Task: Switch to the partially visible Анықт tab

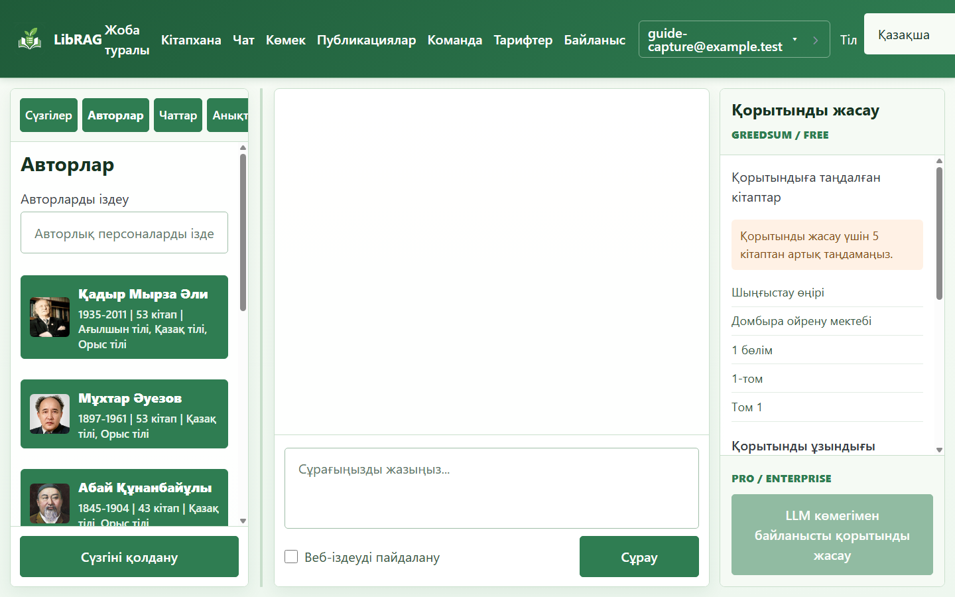Action: (x=227, y=115)
